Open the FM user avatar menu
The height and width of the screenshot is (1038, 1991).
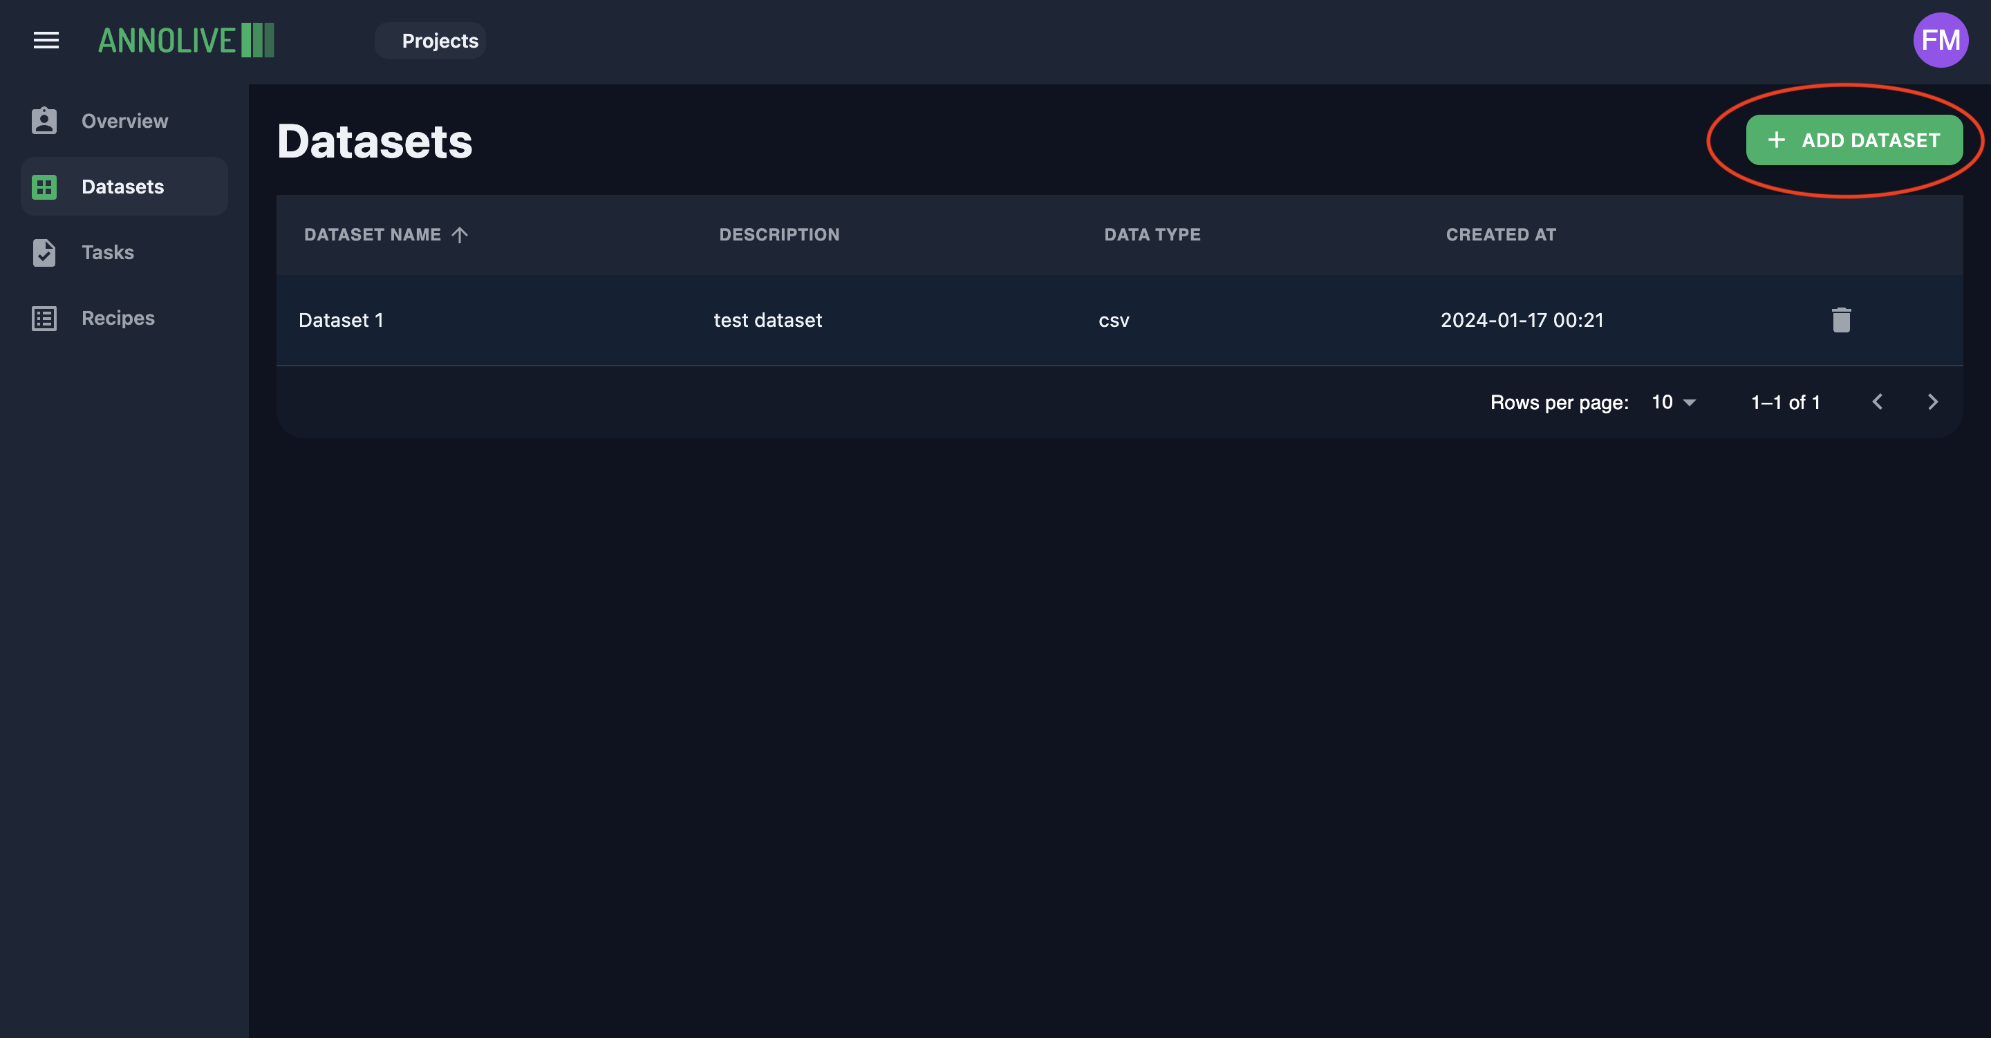pos(1940,40)
